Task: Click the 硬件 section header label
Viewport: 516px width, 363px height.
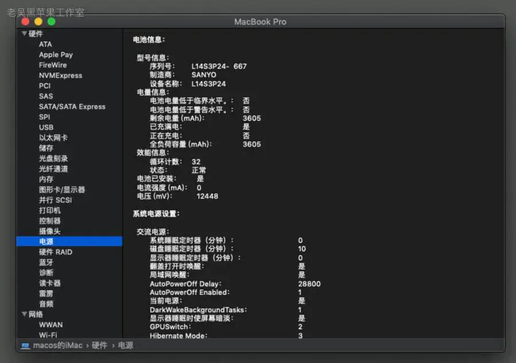Action: tap(36, 34)
